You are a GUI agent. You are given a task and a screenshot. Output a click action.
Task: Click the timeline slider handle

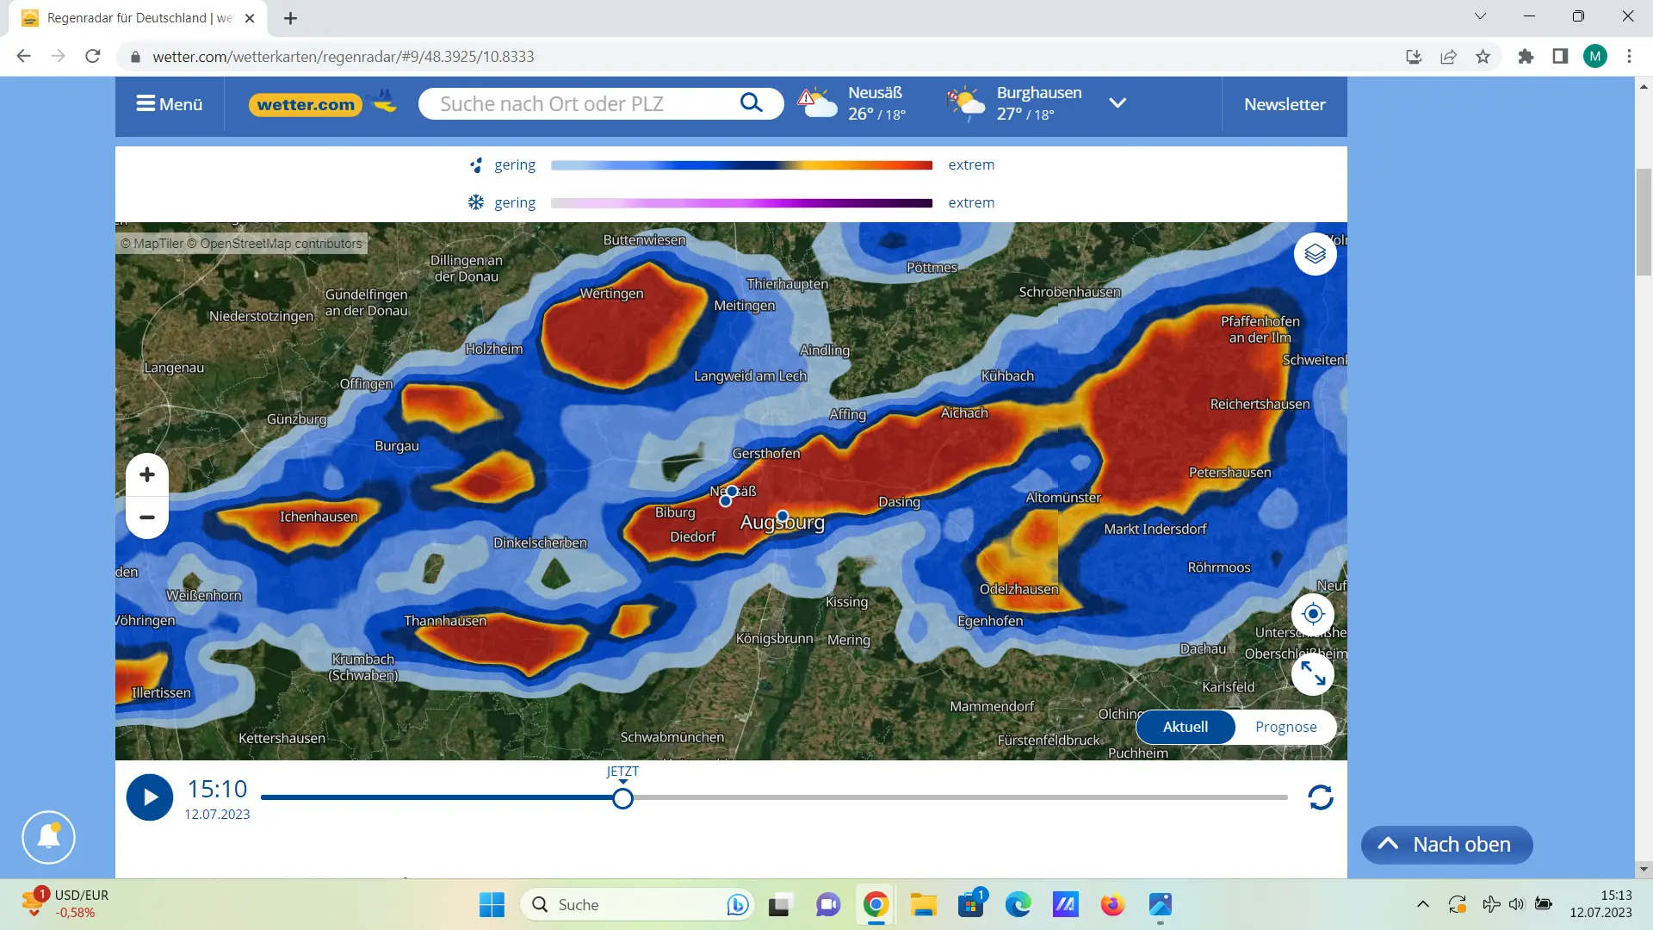tap(622, 798)
